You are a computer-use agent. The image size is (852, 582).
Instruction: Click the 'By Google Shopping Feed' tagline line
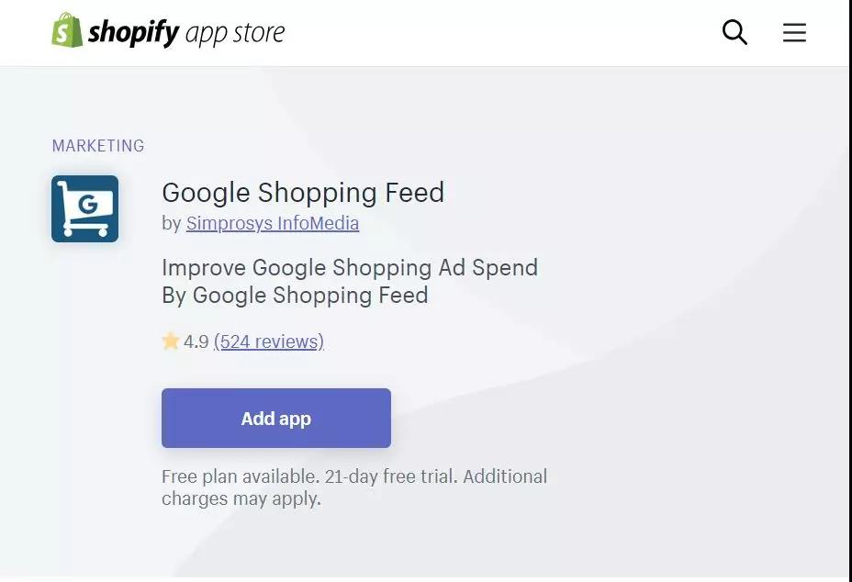click(295, 296)
